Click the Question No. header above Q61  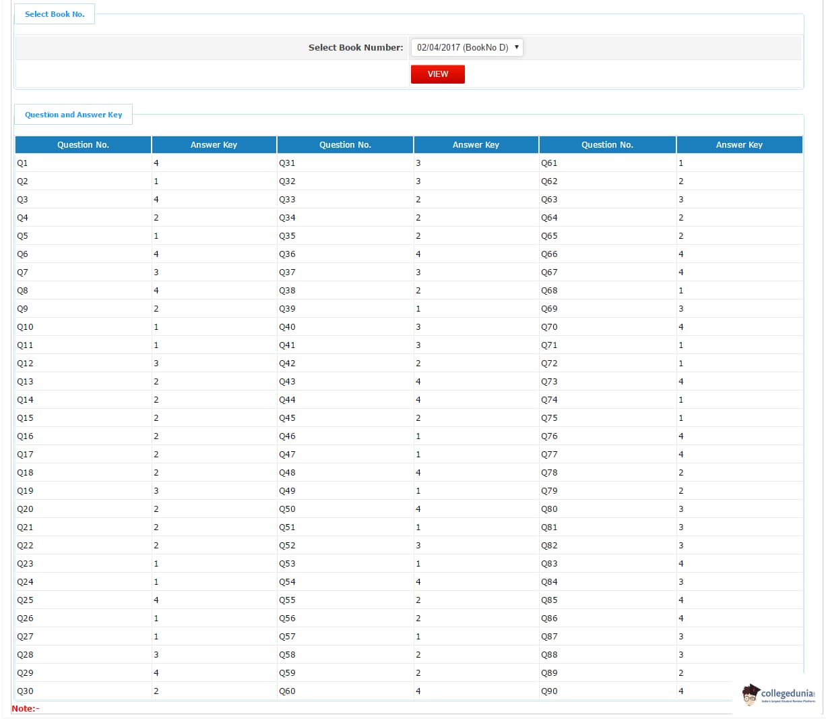pos(607,145)
